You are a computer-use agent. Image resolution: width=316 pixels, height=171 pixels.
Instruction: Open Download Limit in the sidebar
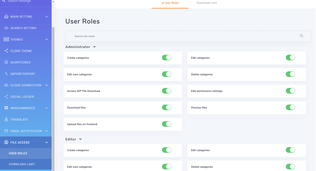(22, 164)
